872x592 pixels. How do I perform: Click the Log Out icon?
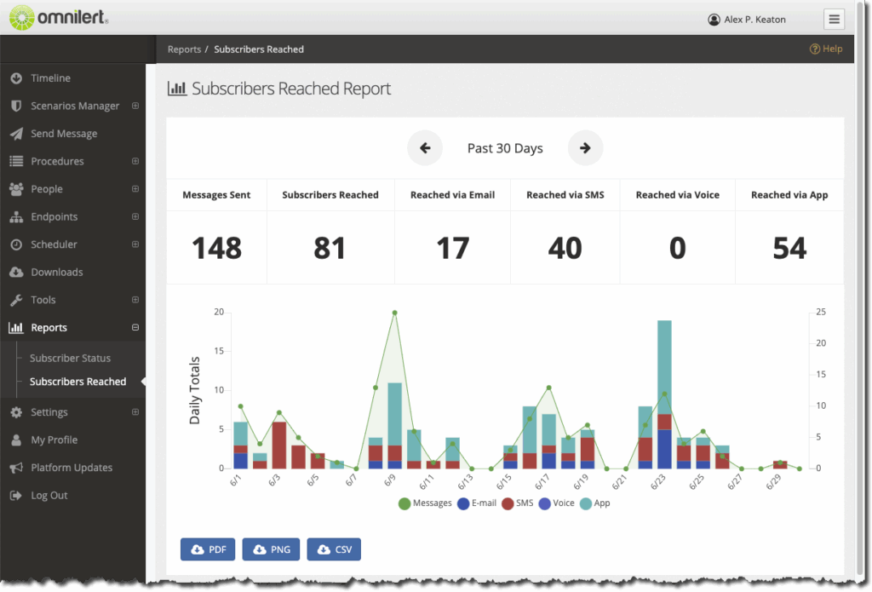coord(15,496)
